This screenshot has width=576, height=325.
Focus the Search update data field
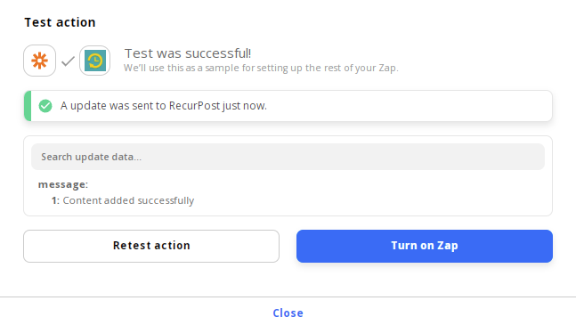(x=288, y=157)
